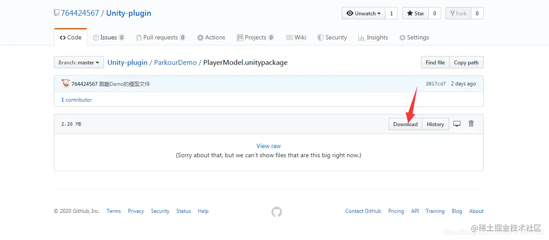Open the footer Security link
The width and height of the screenshot is (549, 240).
[x=160, y=211]
